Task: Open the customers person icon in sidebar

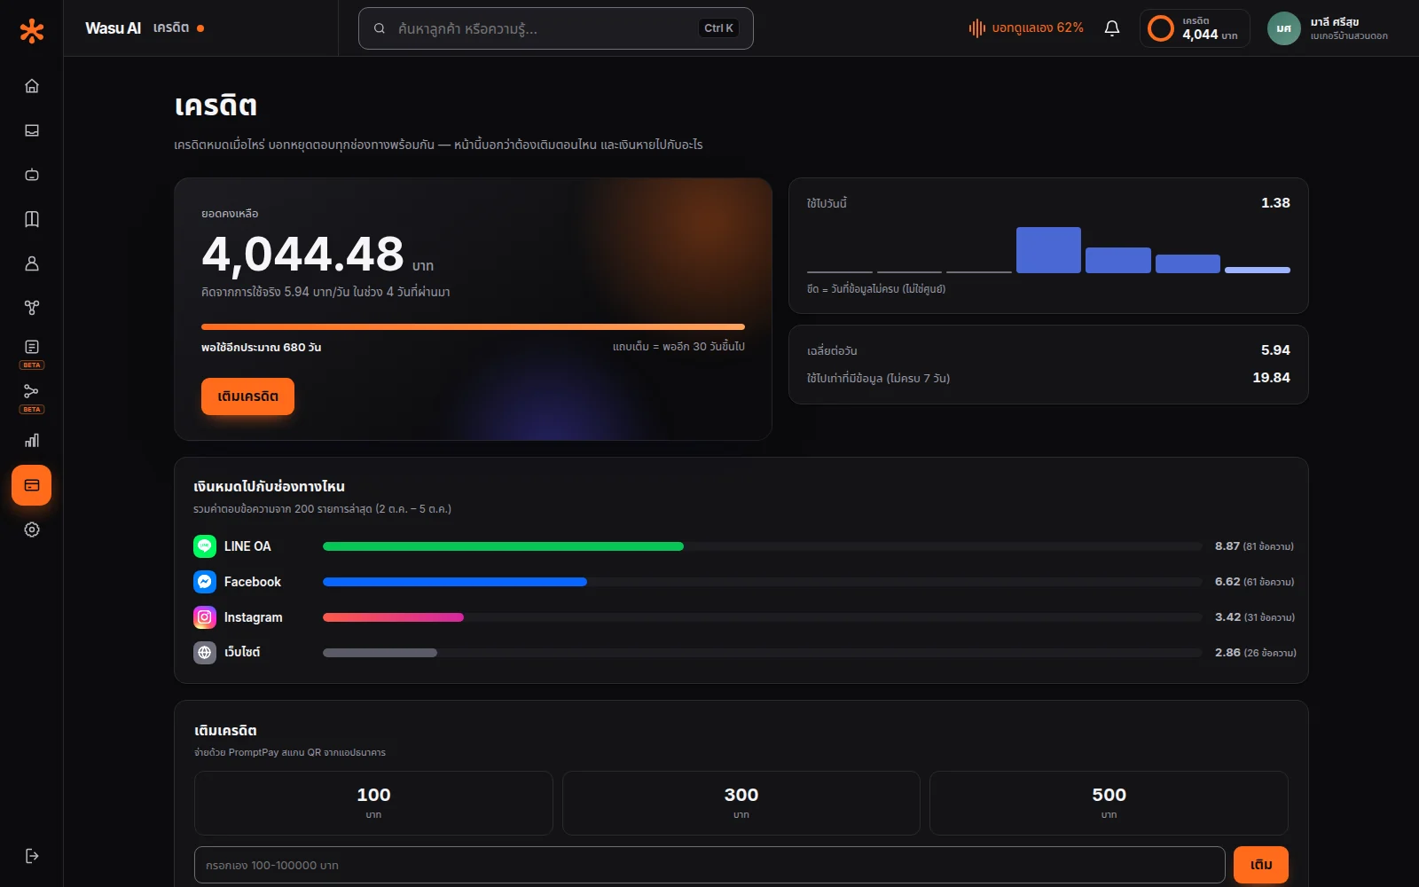Action: tap(32, 263)
